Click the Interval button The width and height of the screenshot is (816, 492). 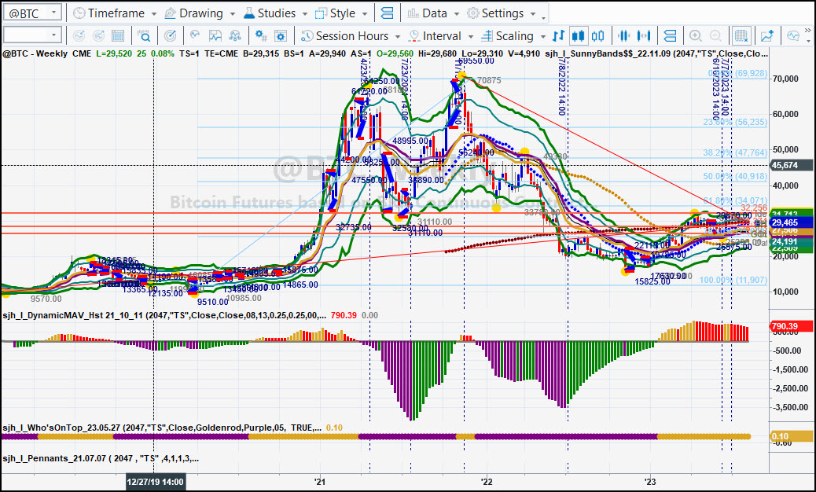pyautogui.click(x=435, y=36)
